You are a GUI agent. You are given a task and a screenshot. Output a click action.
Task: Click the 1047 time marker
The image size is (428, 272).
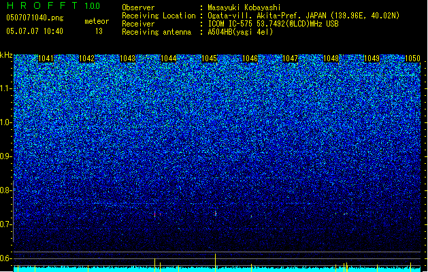click(x=290, y=58)
